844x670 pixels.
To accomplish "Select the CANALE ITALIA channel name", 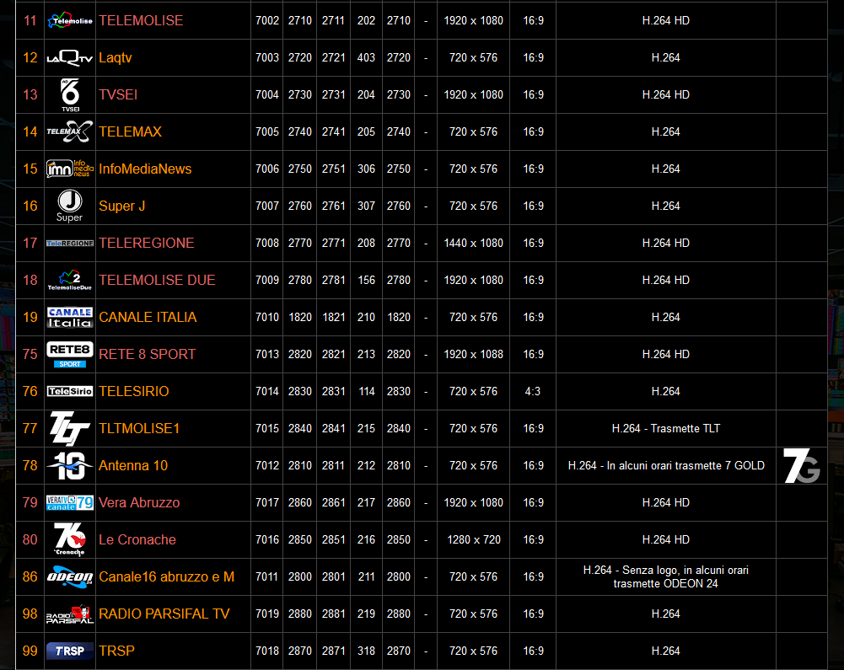I will [x=148, y=318].
